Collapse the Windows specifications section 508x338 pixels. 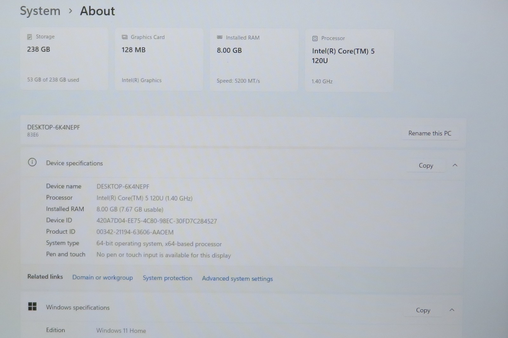pyautogui.click(x=452, y=310)
